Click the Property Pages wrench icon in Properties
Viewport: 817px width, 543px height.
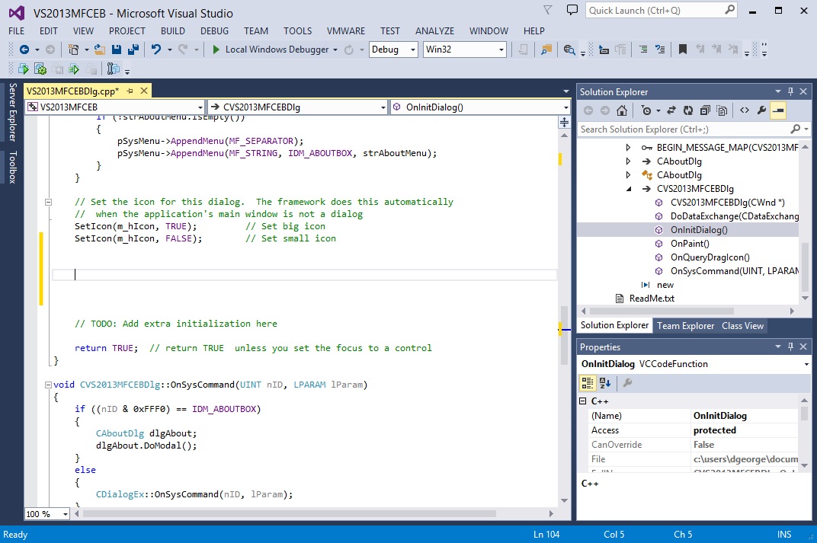(x=627, y=383)
